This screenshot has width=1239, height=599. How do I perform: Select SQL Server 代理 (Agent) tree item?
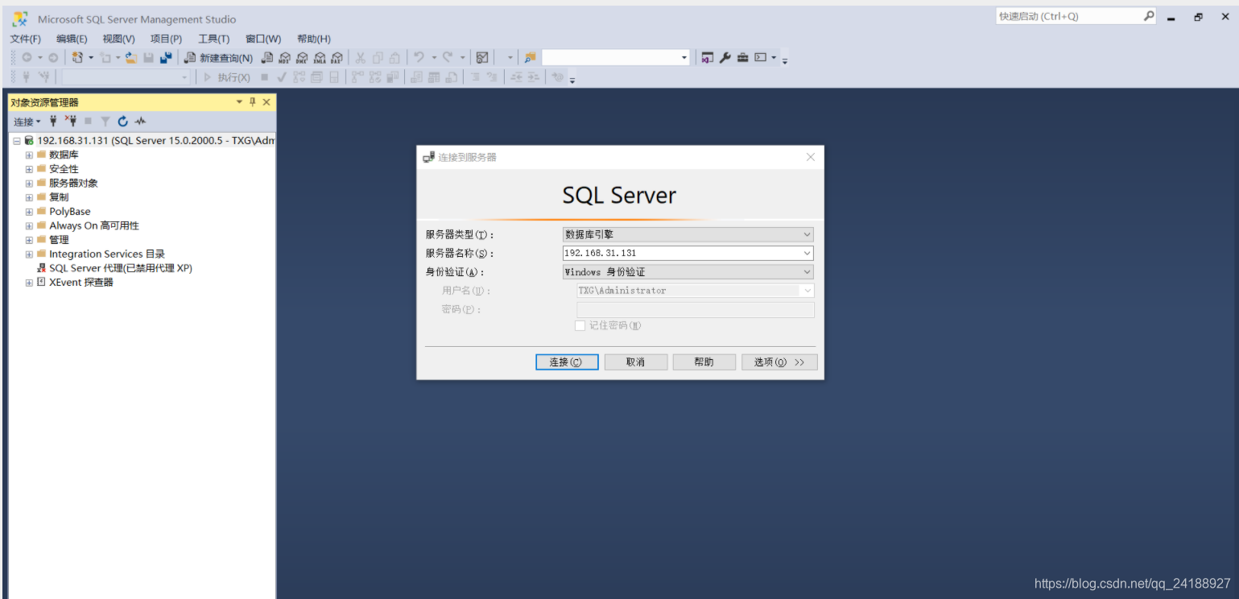tap(121, 268)
